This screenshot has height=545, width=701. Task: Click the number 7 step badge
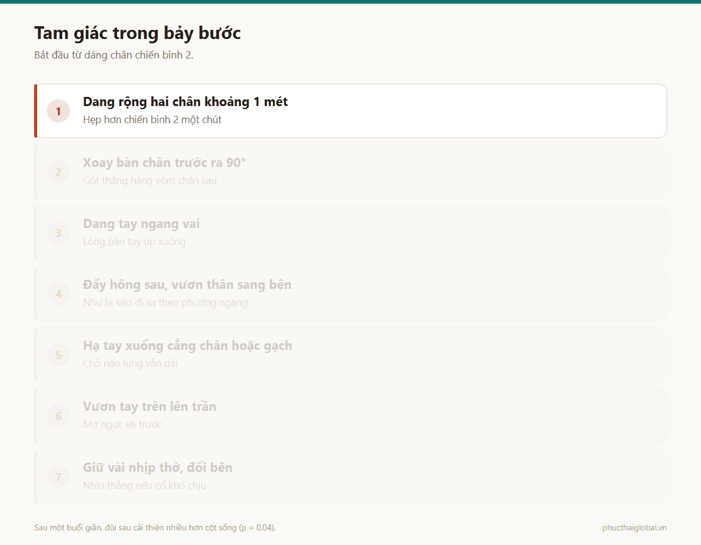tap(59, 477)
